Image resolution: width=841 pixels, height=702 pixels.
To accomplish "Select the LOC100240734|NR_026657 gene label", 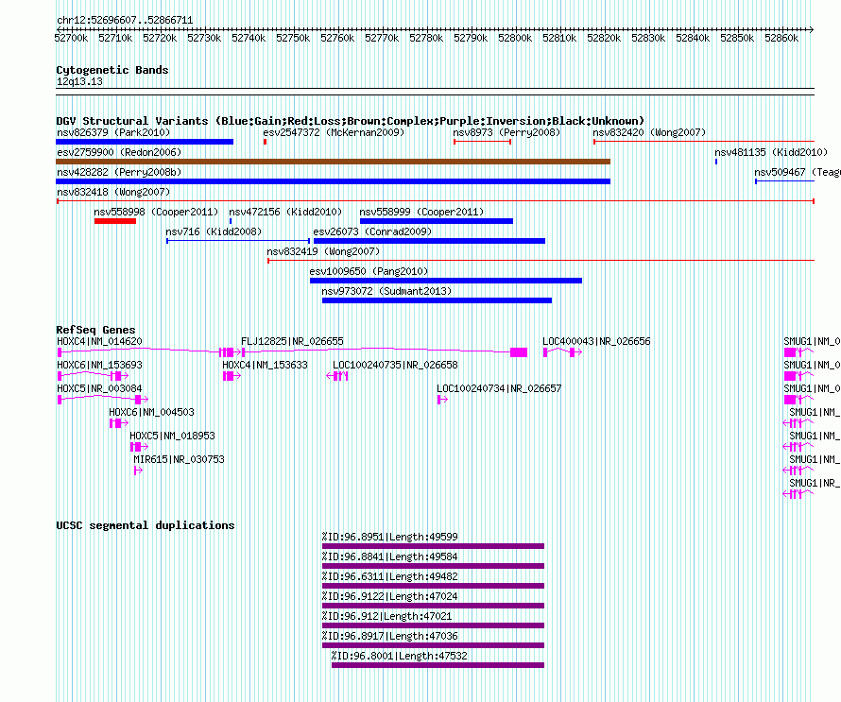I will (x=499, y=388).
